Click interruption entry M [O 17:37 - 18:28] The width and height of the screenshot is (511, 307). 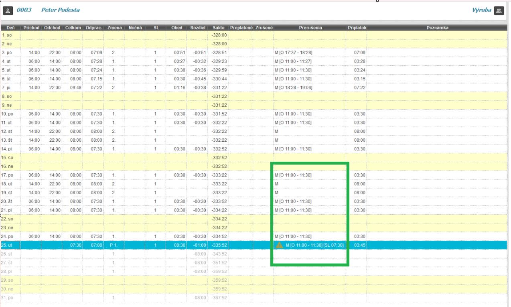293,53
